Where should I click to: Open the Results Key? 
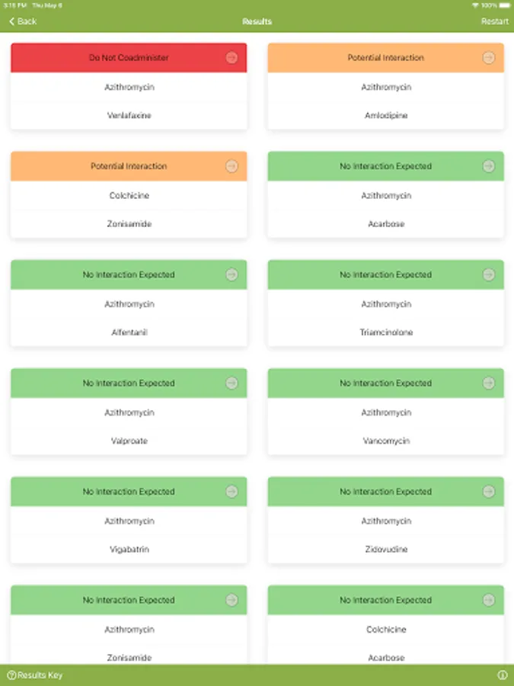pos(35,675)
